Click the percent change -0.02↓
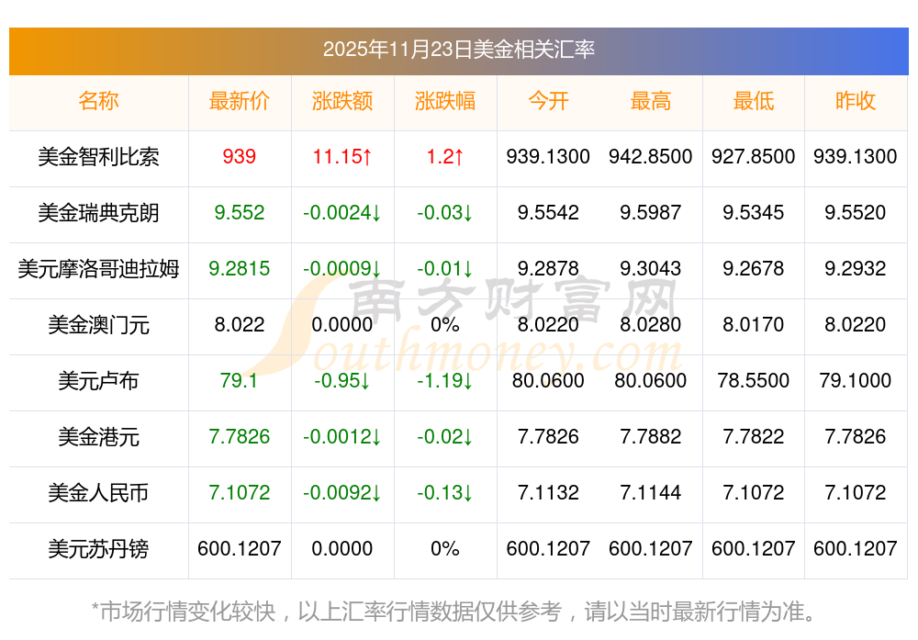The image size is (918, 640). (x=445, y=437)
